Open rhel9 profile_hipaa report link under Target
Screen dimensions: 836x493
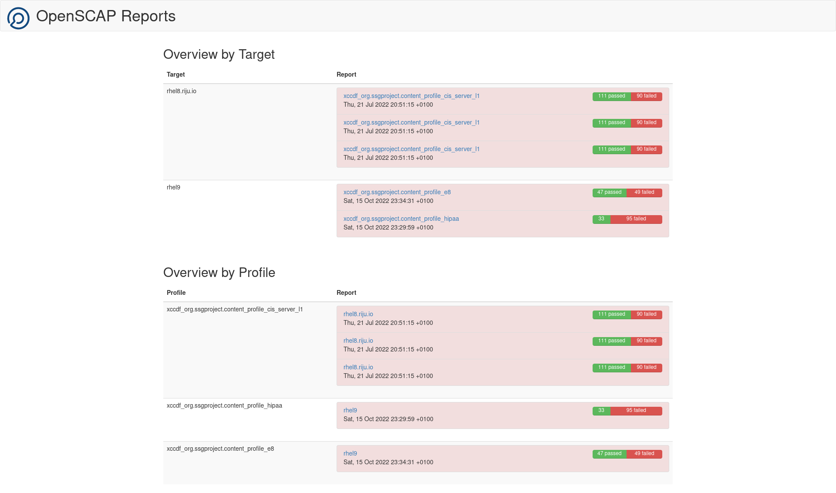click(x=401, y=219)
